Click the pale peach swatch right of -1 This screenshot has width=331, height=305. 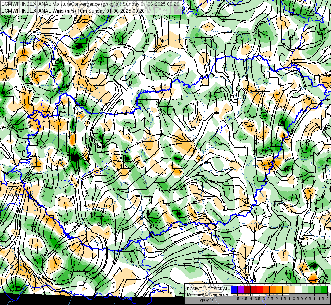click(292, 290)
